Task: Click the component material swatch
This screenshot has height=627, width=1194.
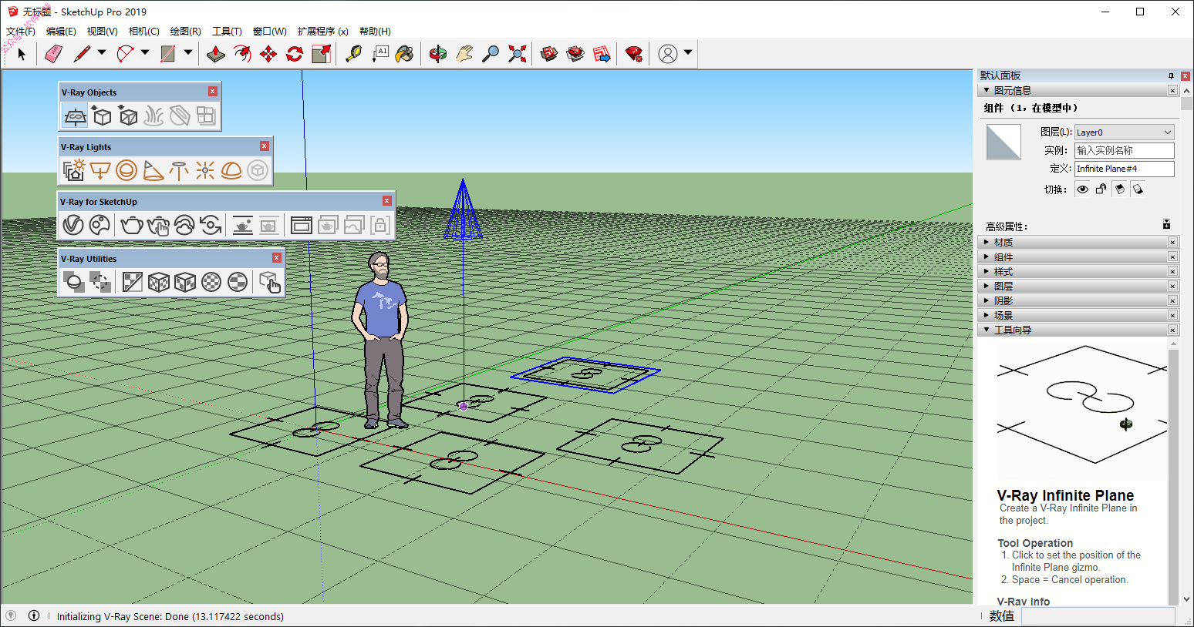Action: (x=1003, y=142)
